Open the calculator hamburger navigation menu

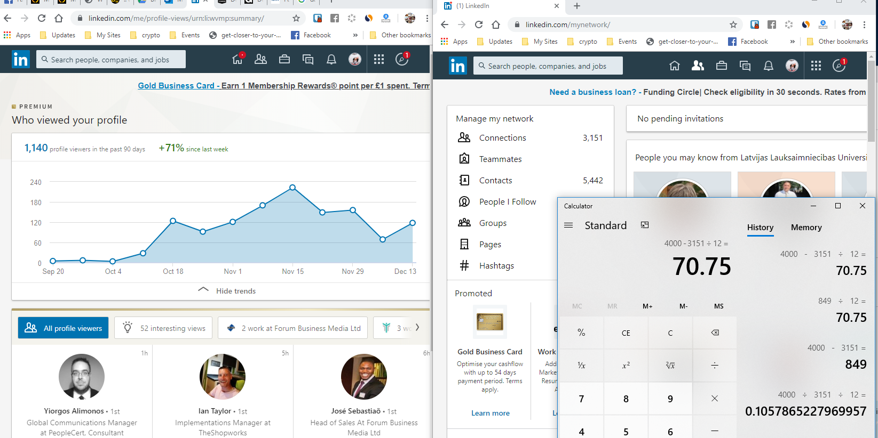(568, 225)
